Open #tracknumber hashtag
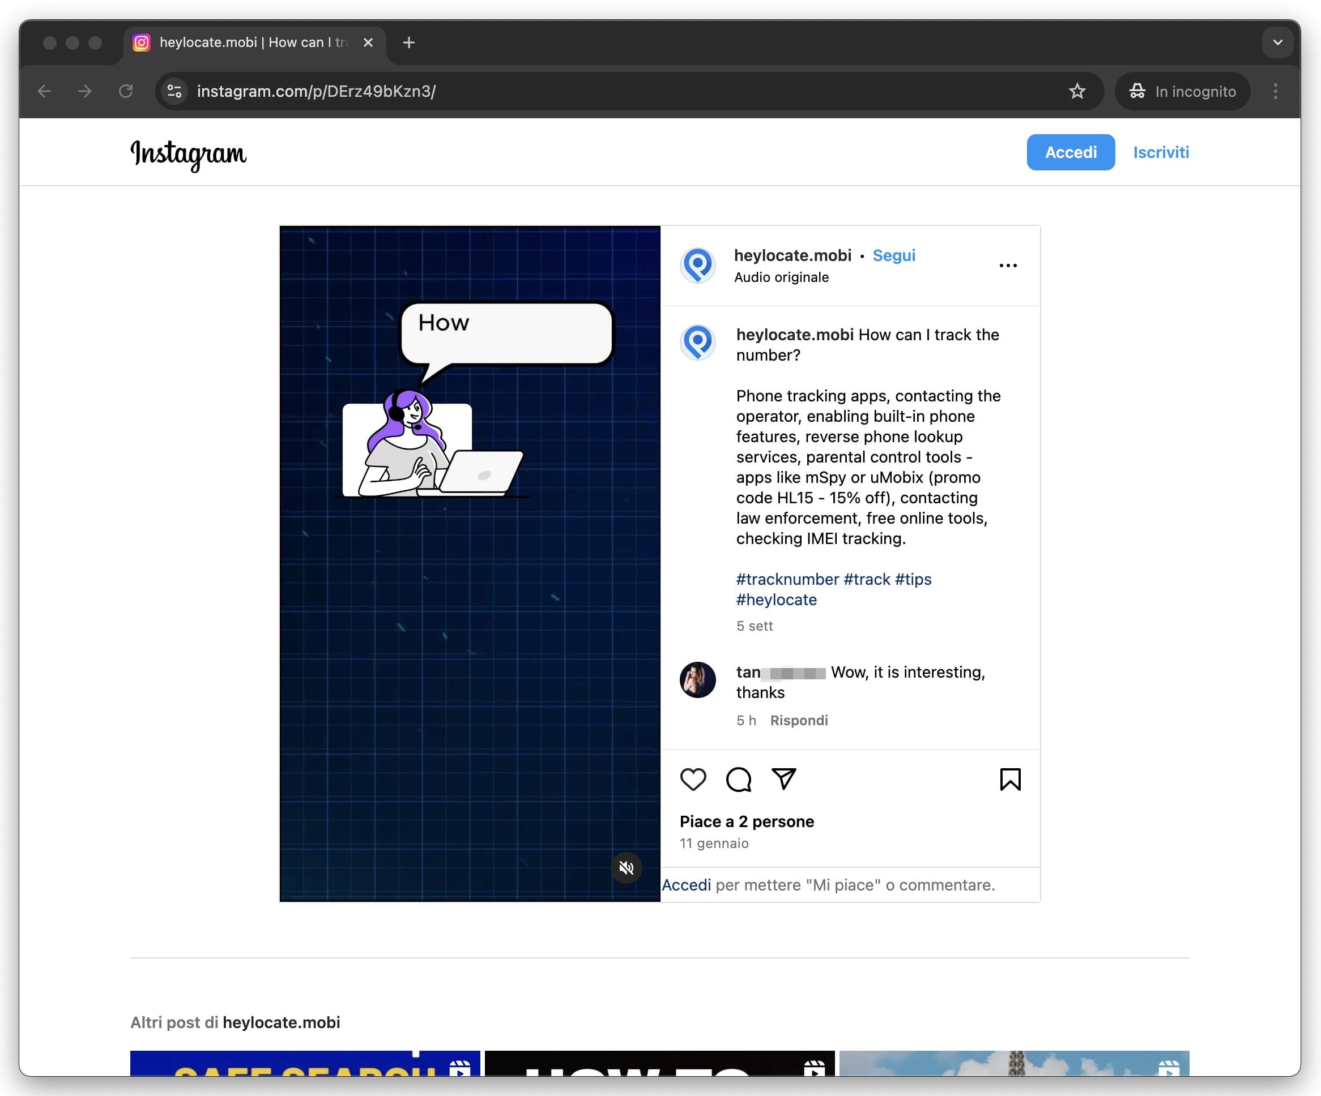Screen dimensions: 1321x1096 [787, 579]
